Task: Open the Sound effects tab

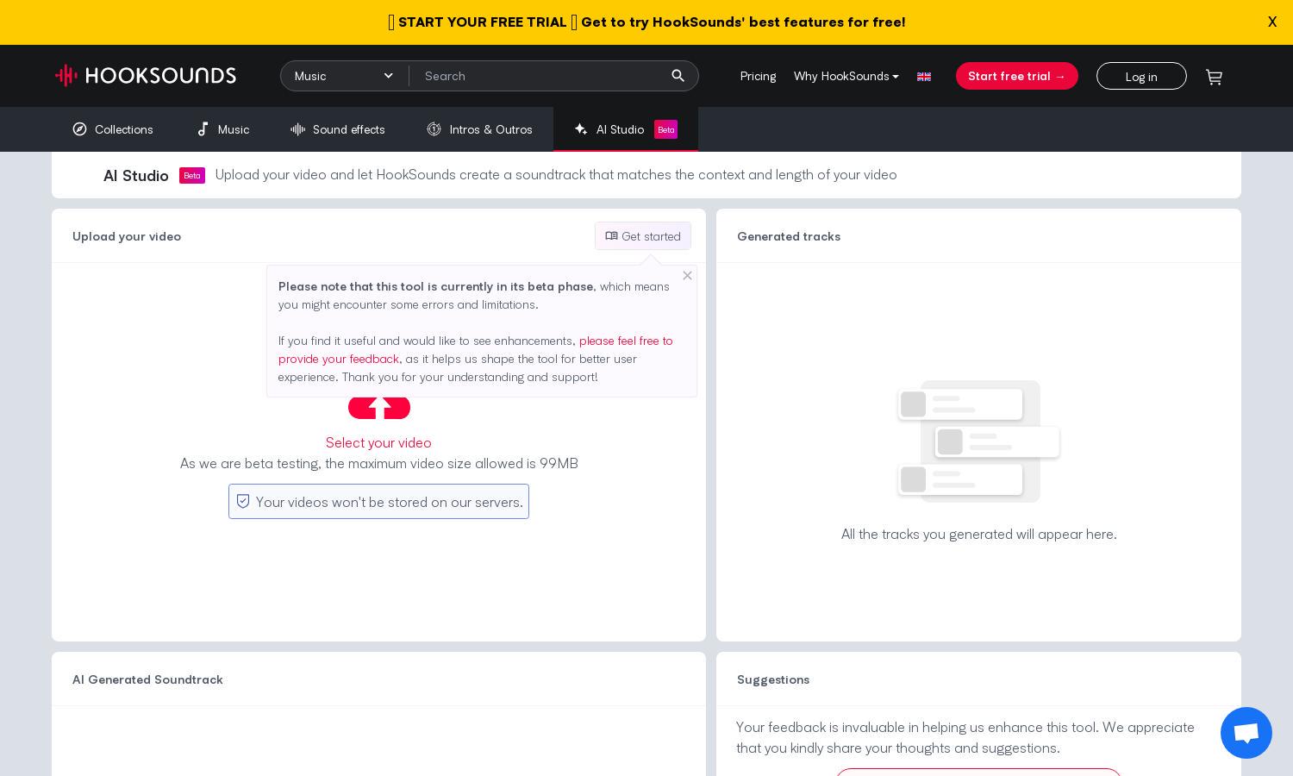Action: pos(338,129)
